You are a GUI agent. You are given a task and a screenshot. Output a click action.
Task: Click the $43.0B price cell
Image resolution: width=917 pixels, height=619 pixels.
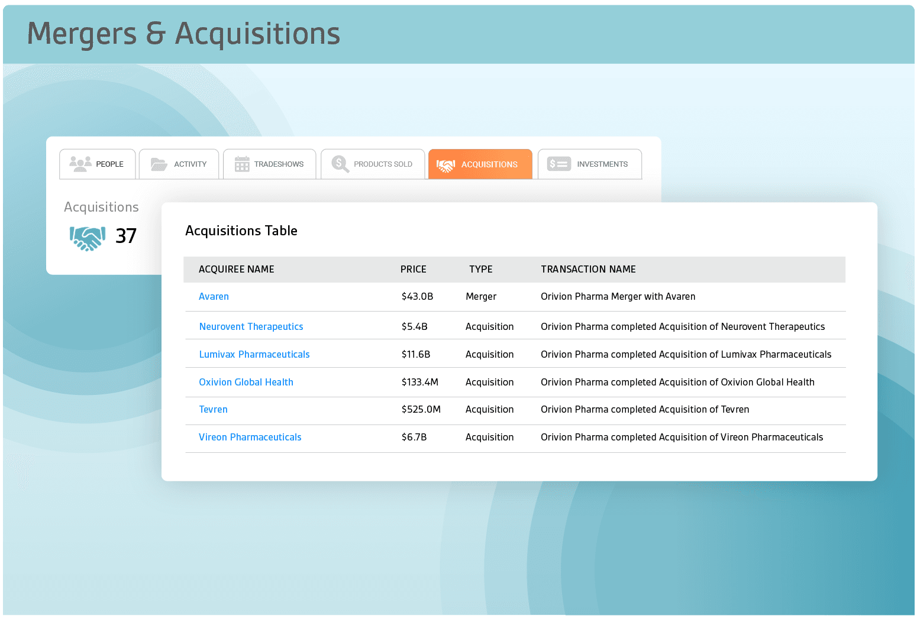[417, 297]
